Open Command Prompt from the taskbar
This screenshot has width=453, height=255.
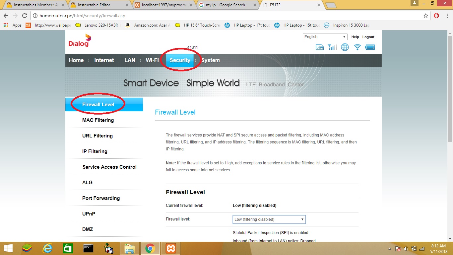pos(88,248)
